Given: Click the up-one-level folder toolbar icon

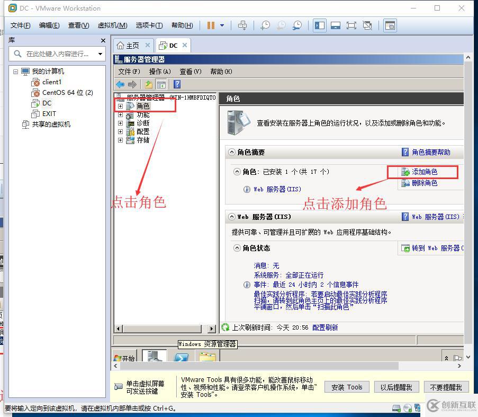Looking at the screenshot, I should tap(148, 84).
